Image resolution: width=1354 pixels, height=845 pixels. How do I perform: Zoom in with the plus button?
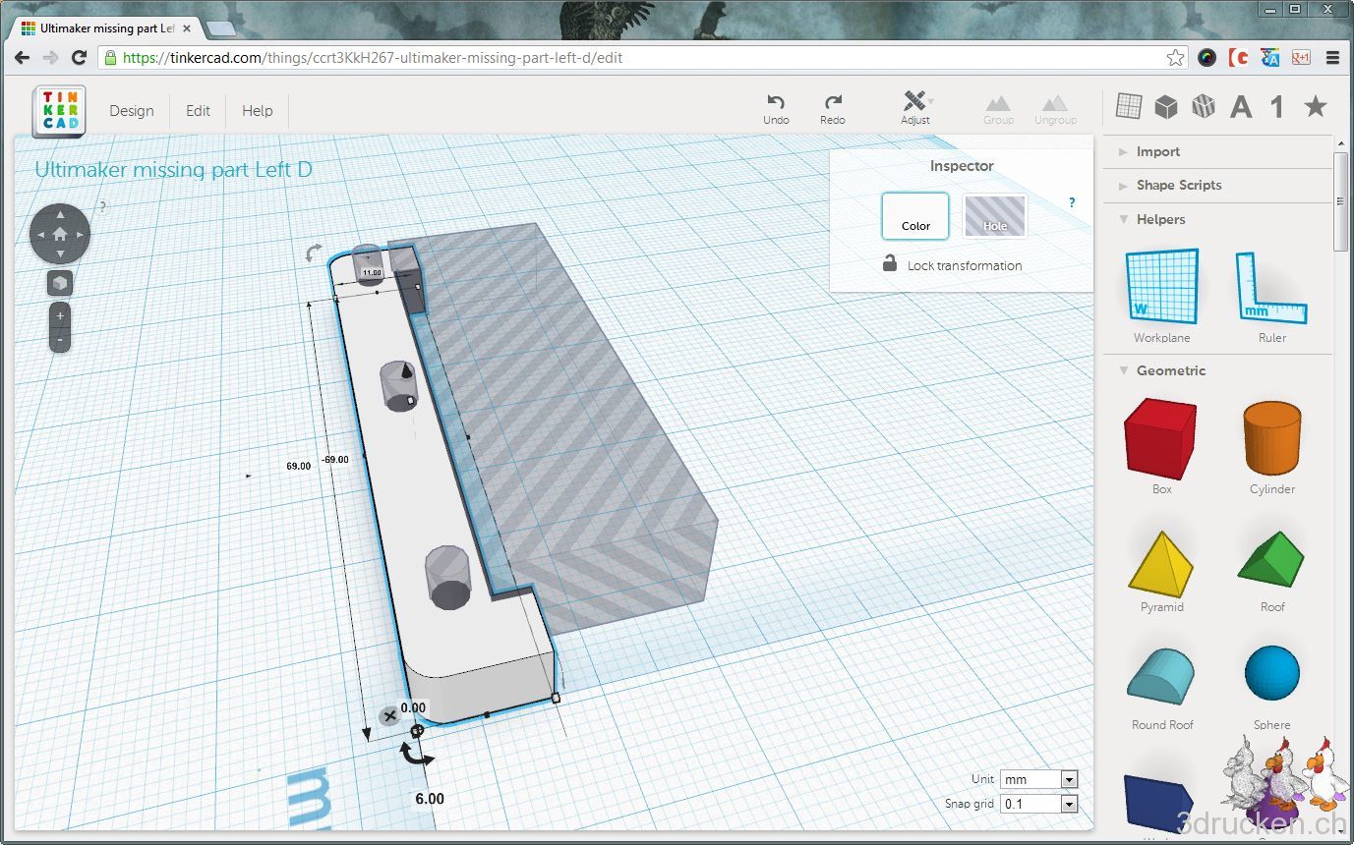click(60, 316)
